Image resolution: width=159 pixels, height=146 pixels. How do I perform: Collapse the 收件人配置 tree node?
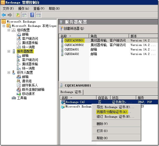pyautogui.click(x=9, y=72)
